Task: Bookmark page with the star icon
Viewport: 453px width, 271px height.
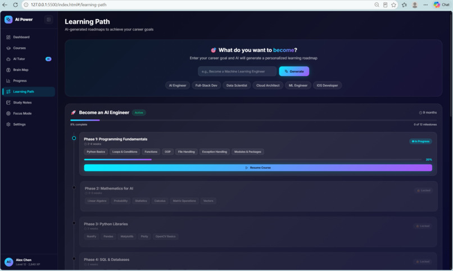Action: pos(393,4)
